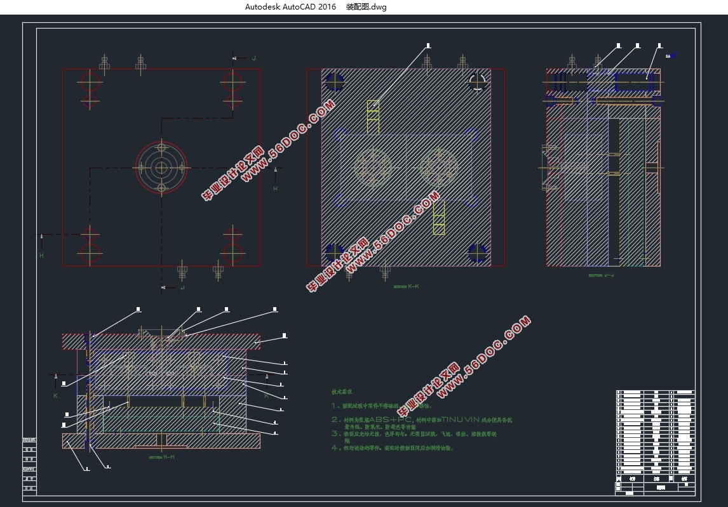
Task: Click the SECTION H-H label
Action: click(161, 457)
